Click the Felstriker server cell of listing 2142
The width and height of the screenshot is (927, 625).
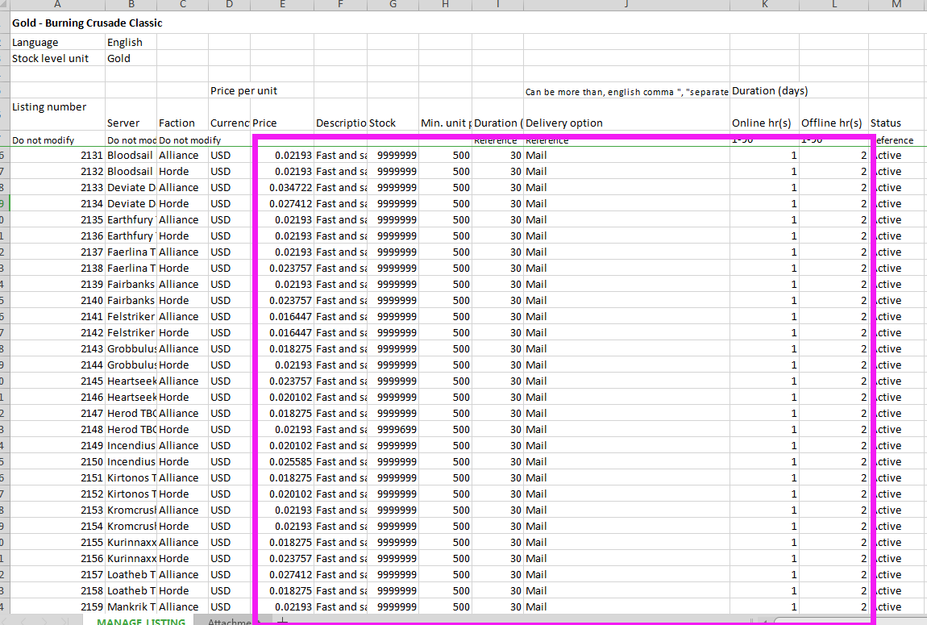coord(131,332)
